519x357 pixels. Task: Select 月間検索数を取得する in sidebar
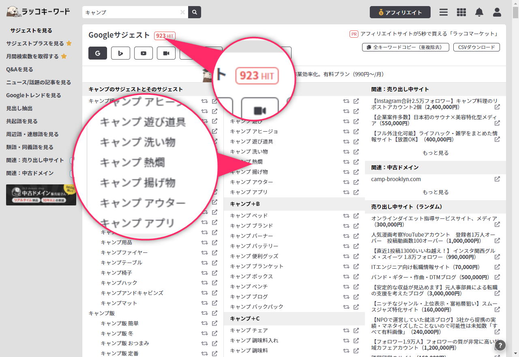[x=32, y=56]
